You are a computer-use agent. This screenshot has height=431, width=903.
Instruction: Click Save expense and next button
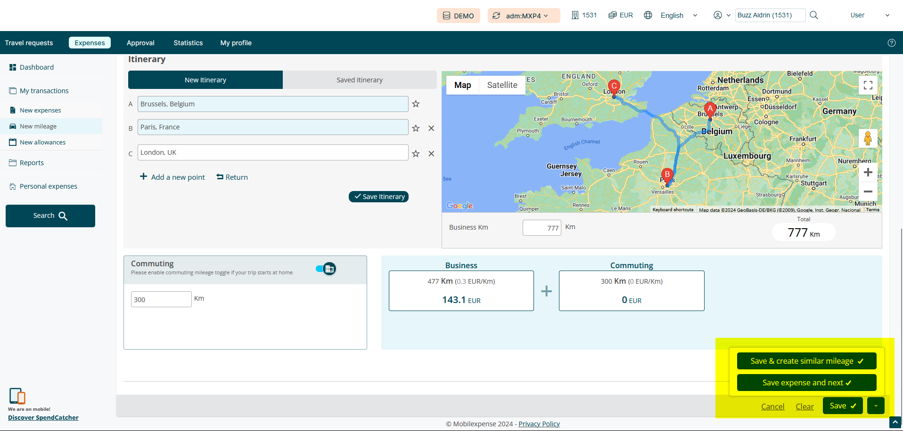click(x=806, y=383)
